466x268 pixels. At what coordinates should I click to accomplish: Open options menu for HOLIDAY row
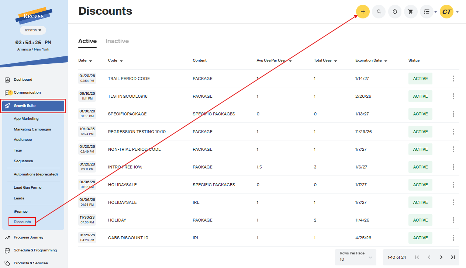click(453, 220)
